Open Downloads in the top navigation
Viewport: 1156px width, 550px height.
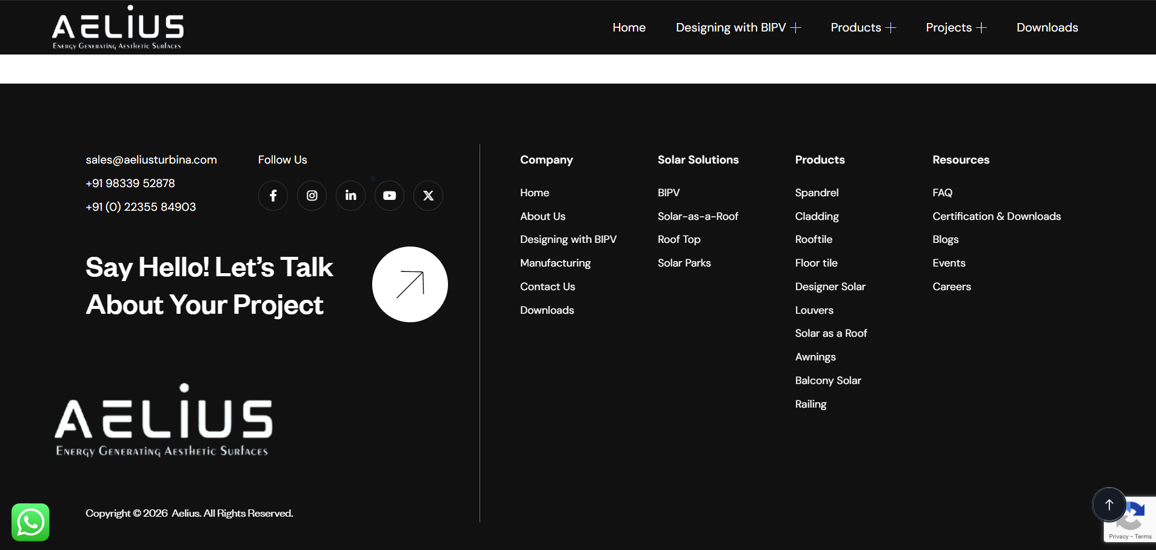1047,28
